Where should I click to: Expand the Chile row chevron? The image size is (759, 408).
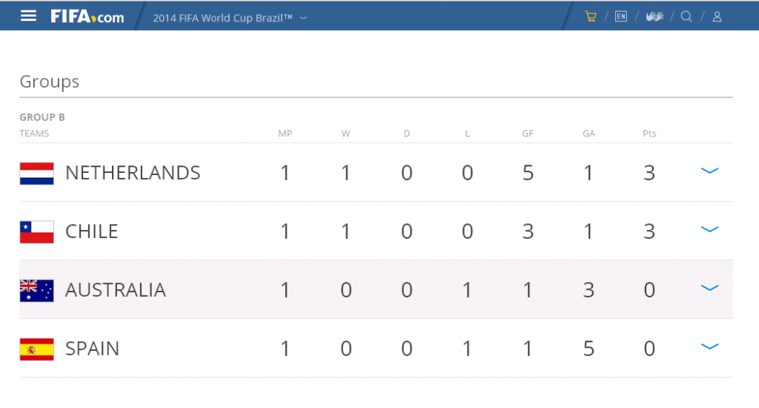click(709, 229)
